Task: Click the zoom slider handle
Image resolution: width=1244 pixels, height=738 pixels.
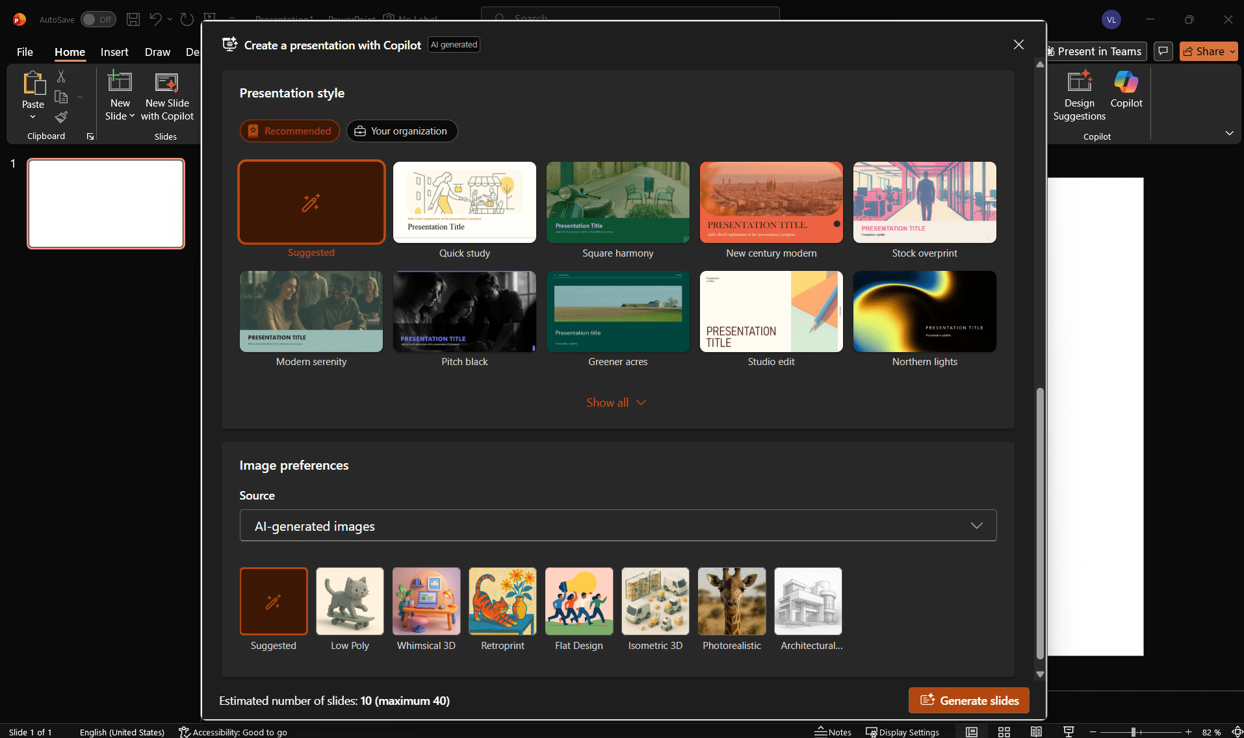Action: tap(1133, 732)
